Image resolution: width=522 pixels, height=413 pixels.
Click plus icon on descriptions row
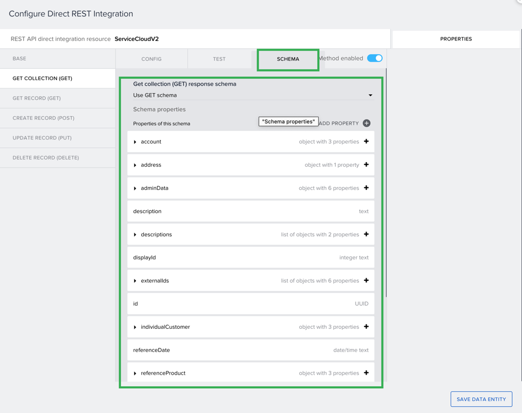(x=366, y=234)
